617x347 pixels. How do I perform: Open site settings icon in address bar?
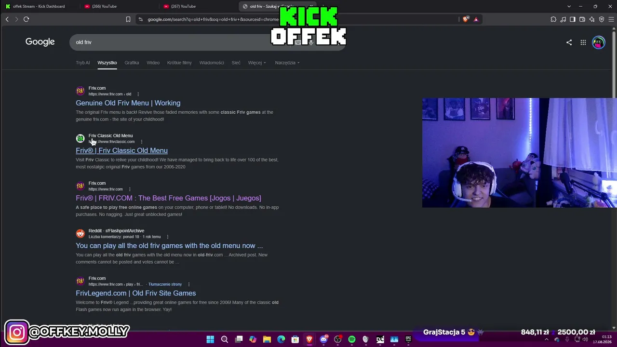pyautogui.click(x=140, y=19)
